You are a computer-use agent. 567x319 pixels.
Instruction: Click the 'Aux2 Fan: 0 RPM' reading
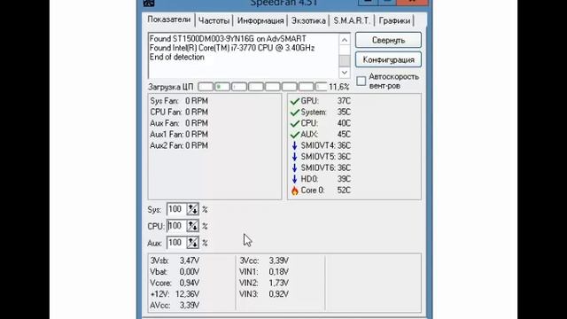179,145
